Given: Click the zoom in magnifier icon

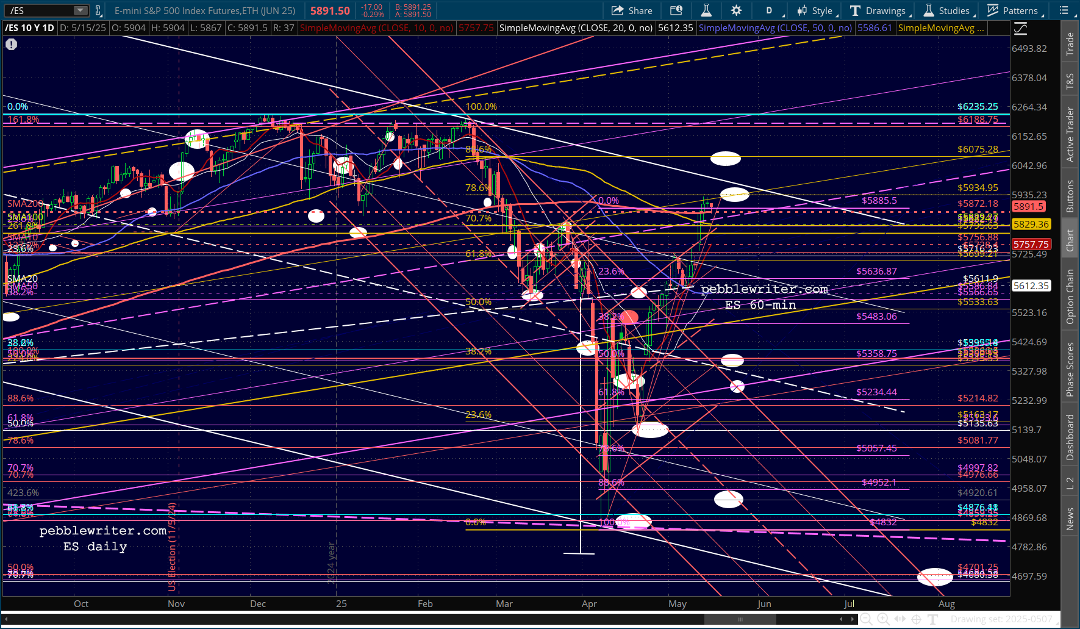Looking at the screenshot, I should 882,619.
